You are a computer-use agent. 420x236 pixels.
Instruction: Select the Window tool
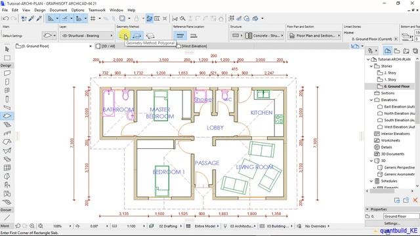pyautogui.click(x=7, y=90)
